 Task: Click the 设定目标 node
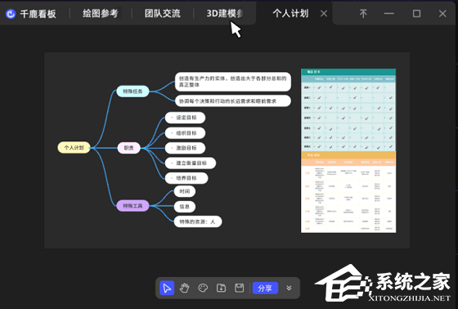185,118
